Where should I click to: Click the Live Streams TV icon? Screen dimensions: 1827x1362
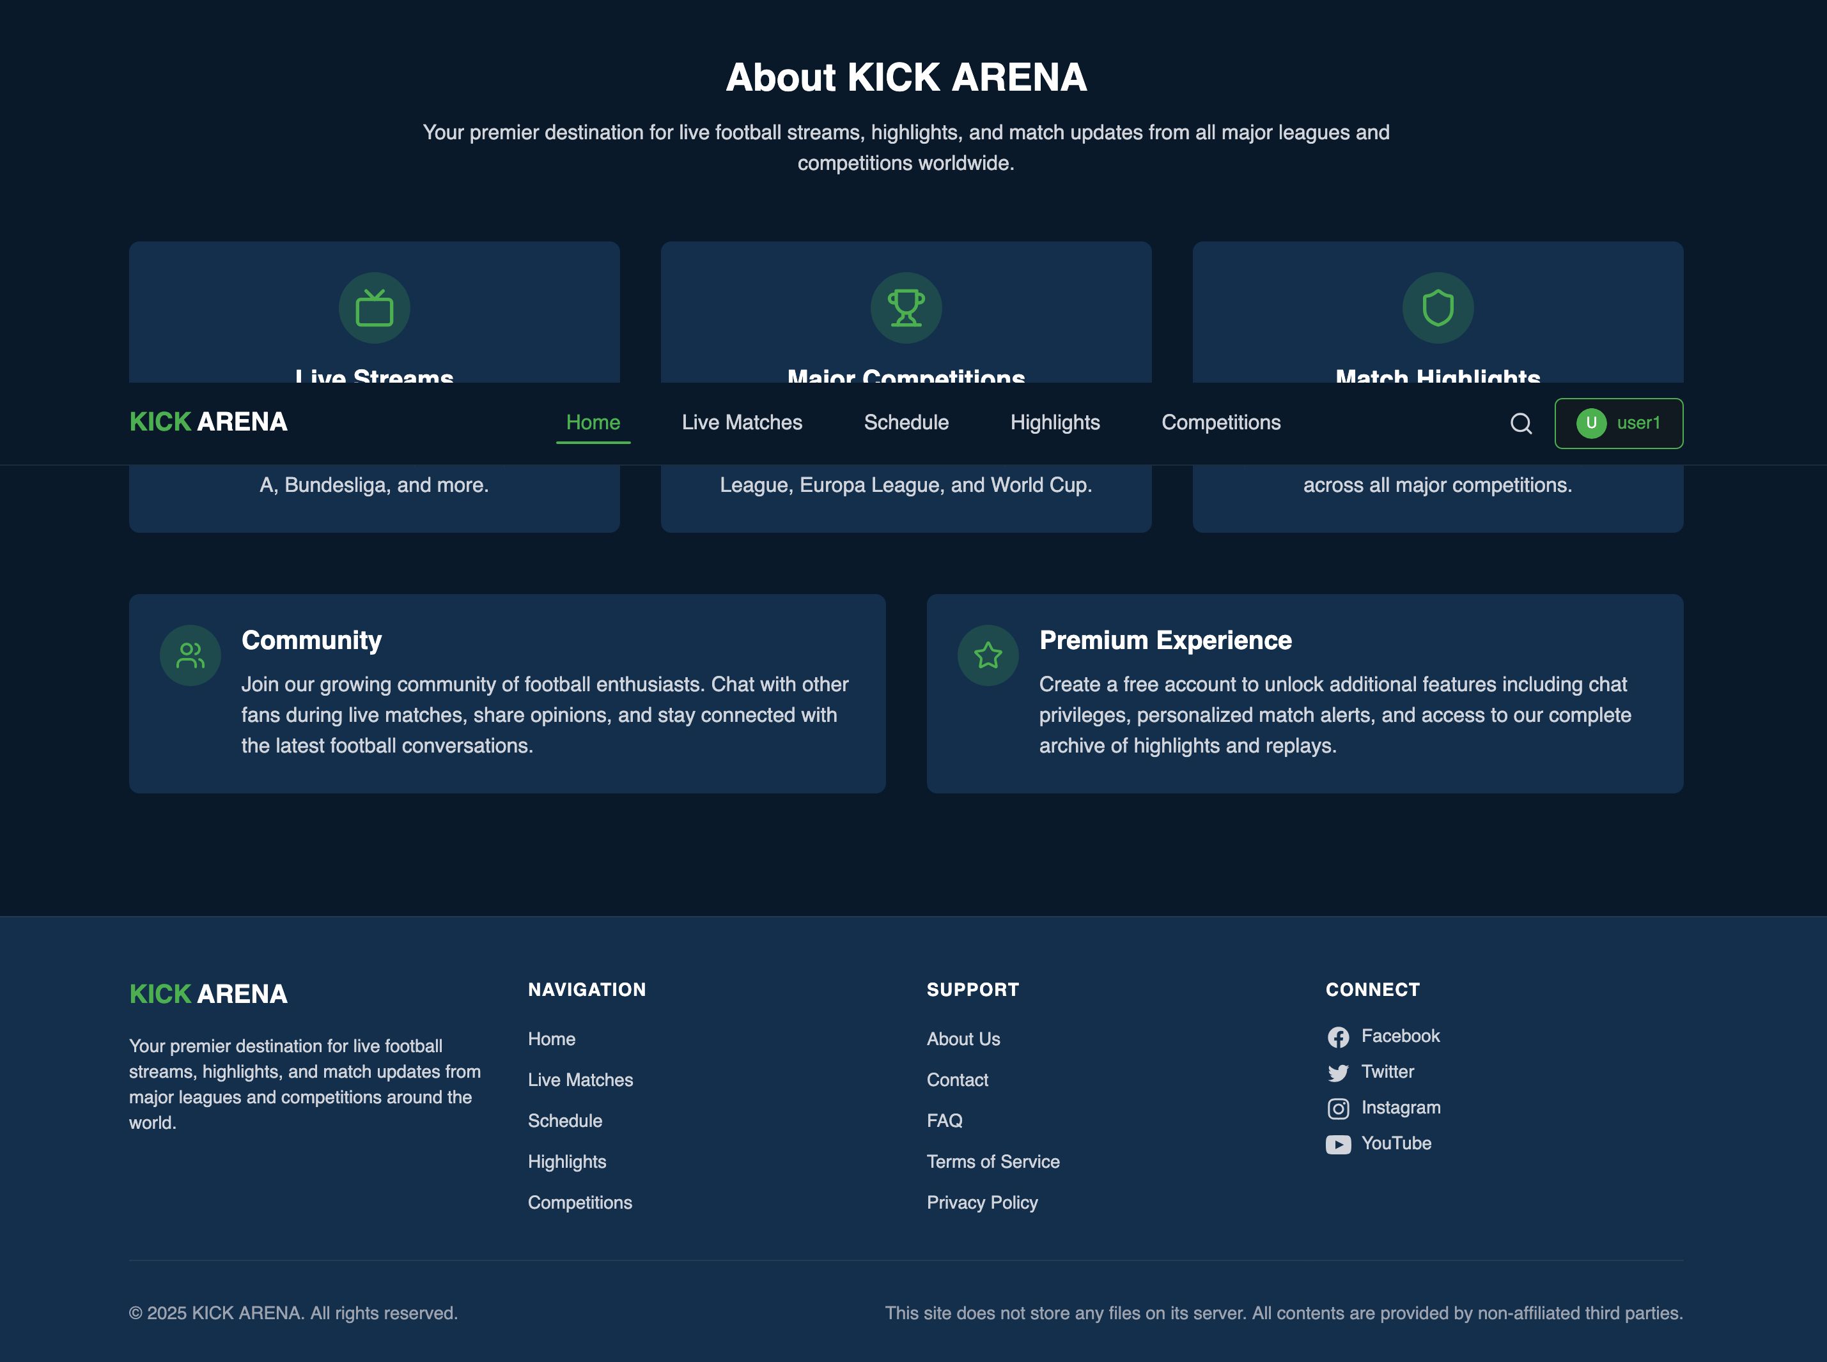pos(375,309)
